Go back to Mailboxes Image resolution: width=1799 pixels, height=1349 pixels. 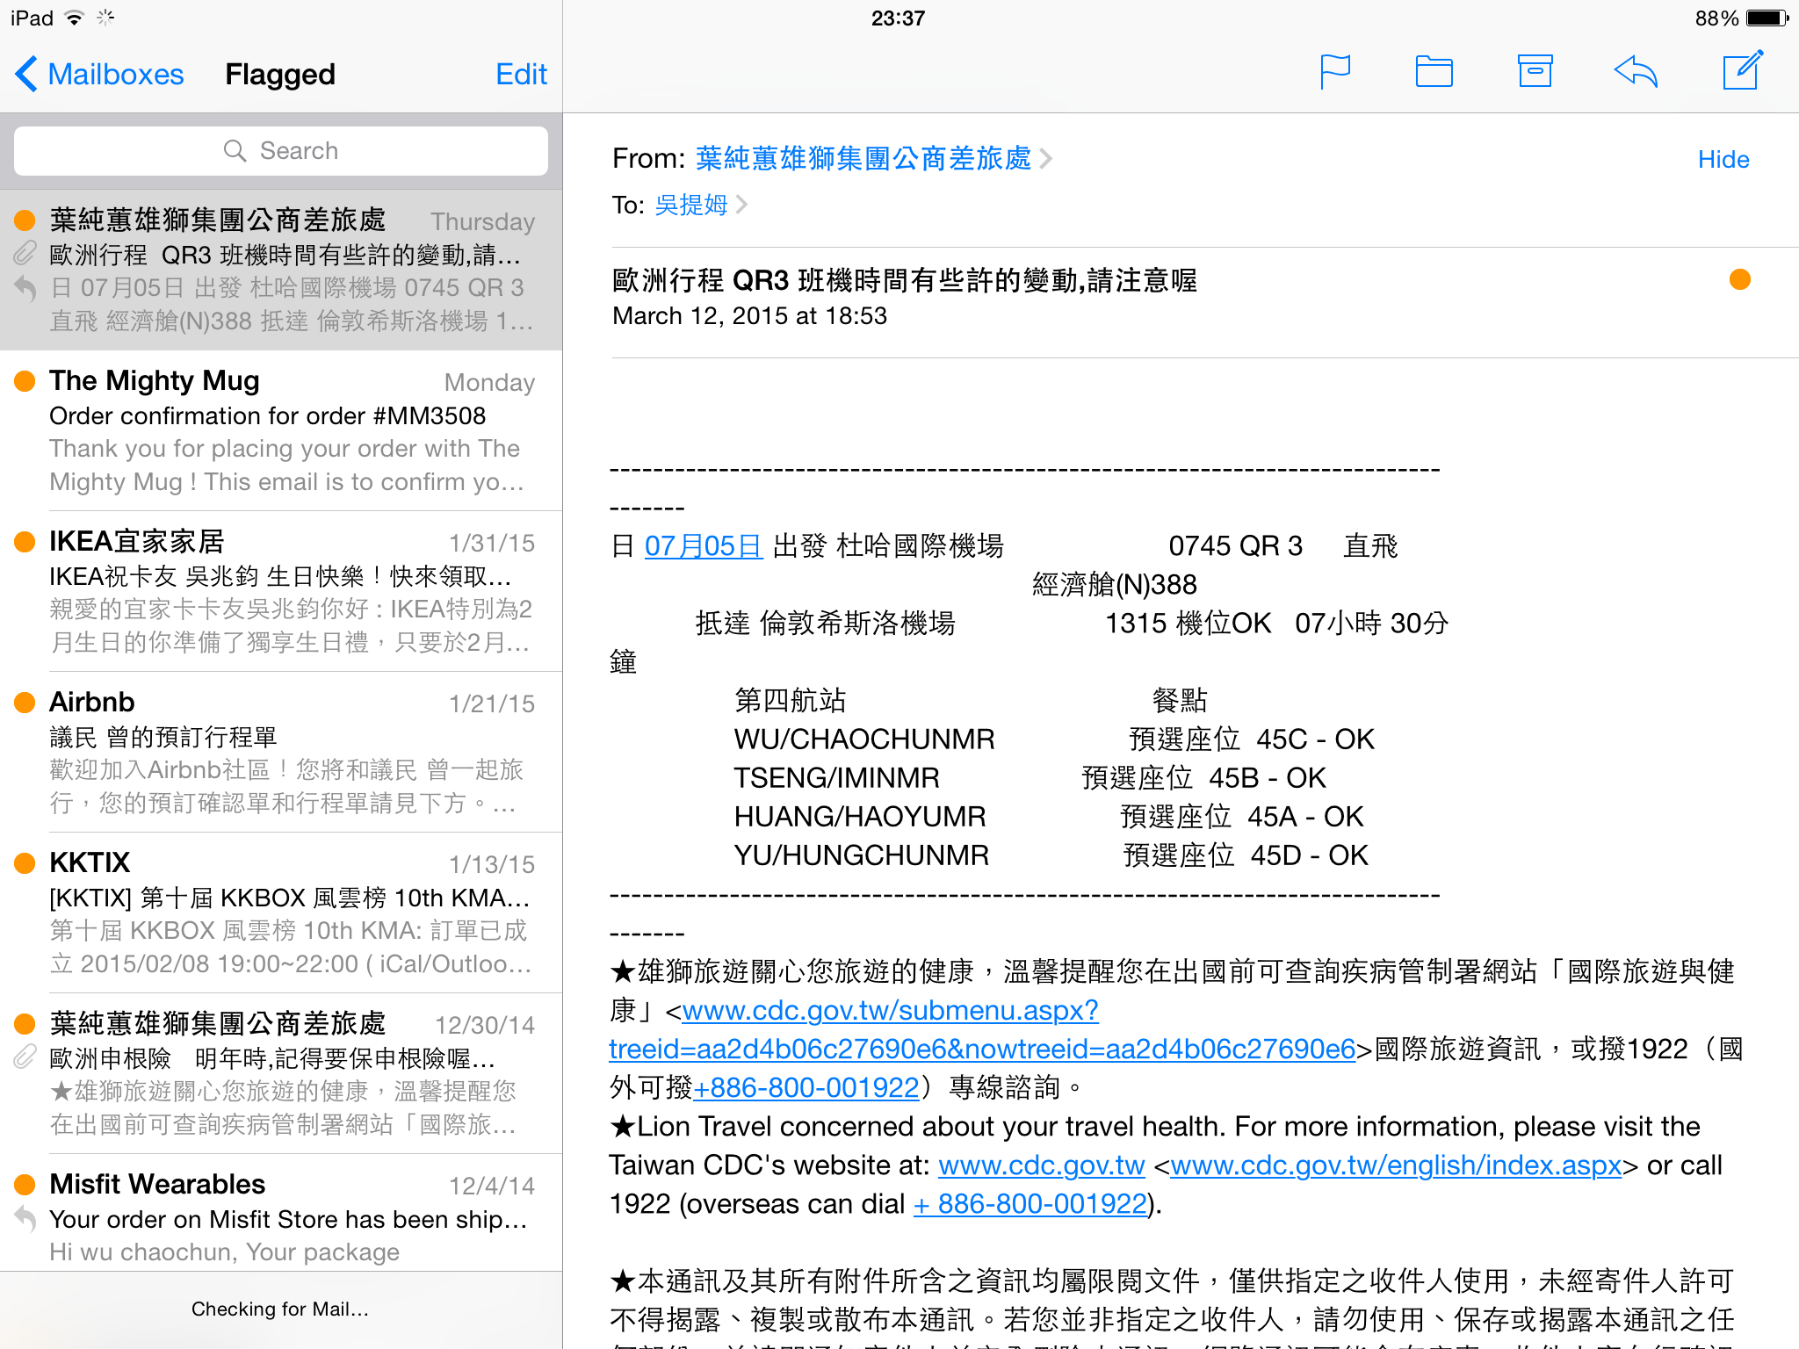pyautogui.click(x=99, y=74)
